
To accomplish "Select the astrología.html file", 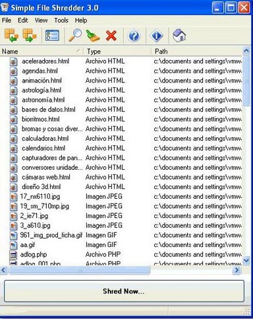I will click(x=42, y=90).
